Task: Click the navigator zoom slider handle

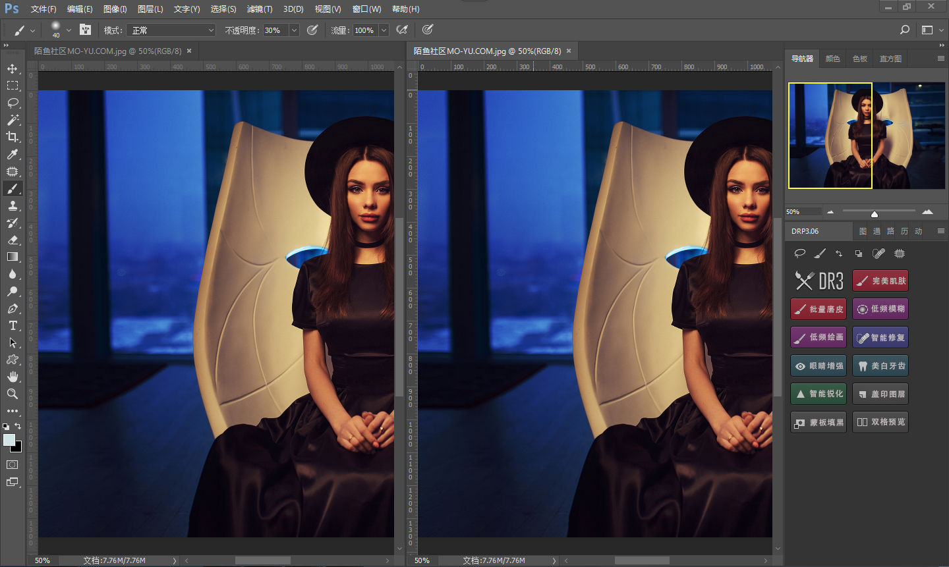Action: point(875,213)
